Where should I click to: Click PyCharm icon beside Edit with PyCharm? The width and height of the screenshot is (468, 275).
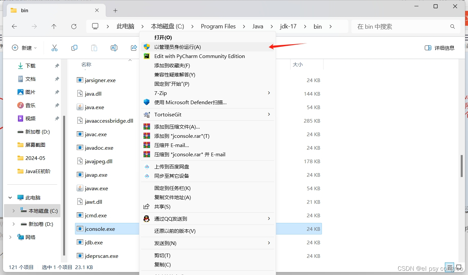tap(147, 56)
